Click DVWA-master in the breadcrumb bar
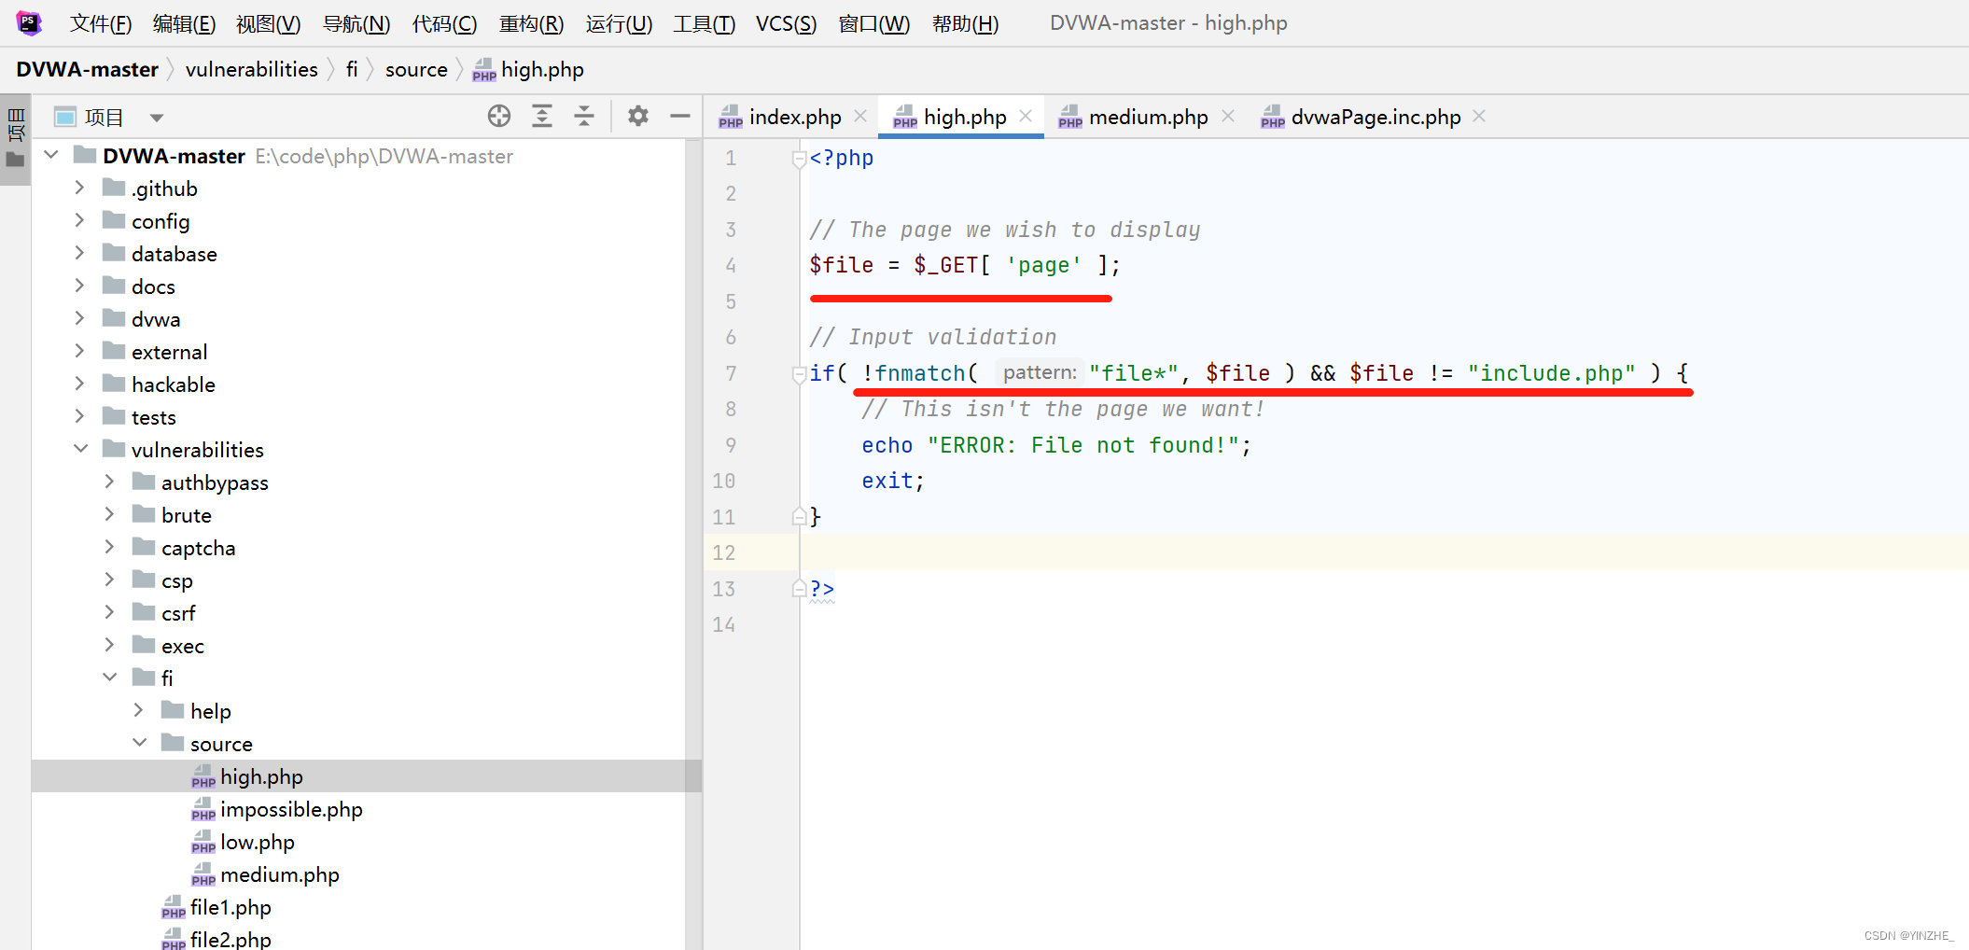 (x=87, y=70)
